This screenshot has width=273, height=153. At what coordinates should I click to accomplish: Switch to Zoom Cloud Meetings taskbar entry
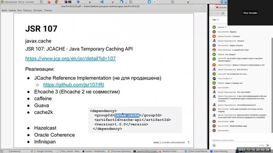[197, 151]
